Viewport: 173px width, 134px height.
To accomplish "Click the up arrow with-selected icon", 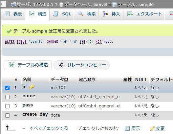I will (11, 128).
